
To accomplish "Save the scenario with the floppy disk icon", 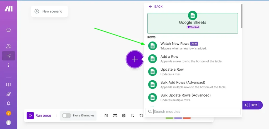I will (106, 116).
